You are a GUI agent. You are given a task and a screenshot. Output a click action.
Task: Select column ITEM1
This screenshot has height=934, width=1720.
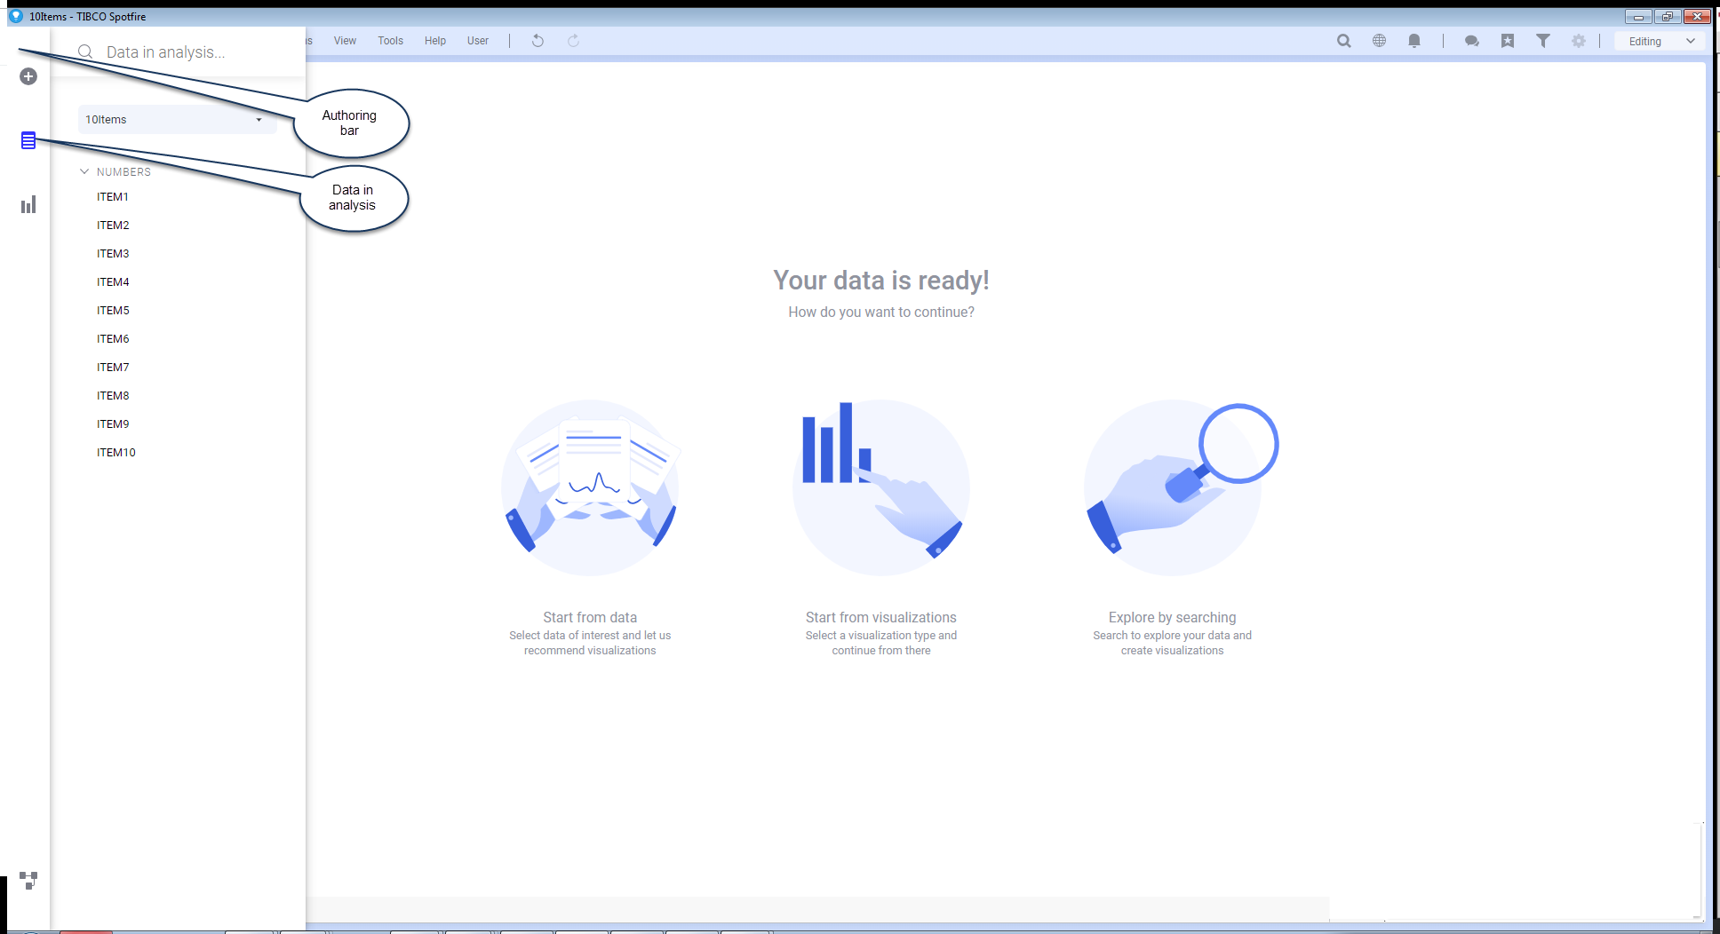(113, 197)
